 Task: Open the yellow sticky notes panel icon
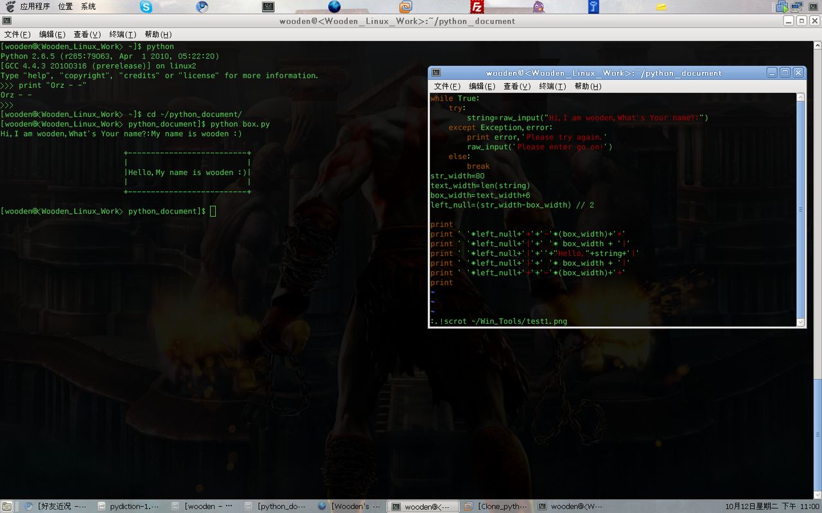point(661,6)
